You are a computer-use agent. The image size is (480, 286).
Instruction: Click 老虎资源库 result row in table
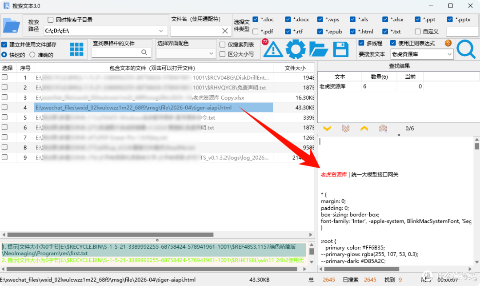370,86
